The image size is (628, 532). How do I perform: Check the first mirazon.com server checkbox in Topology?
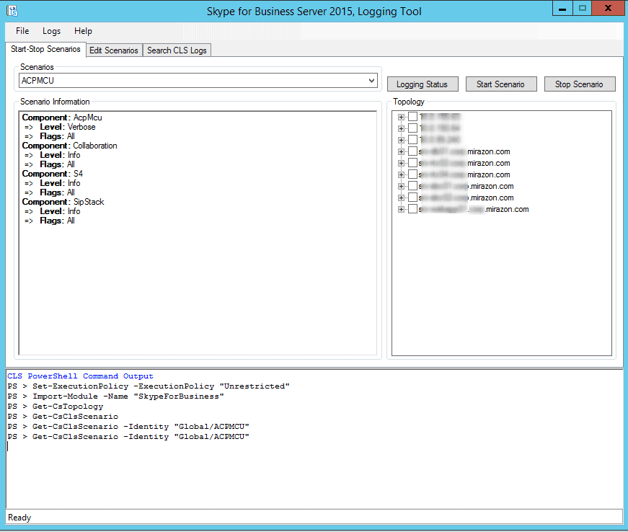(x=412, y=151)
